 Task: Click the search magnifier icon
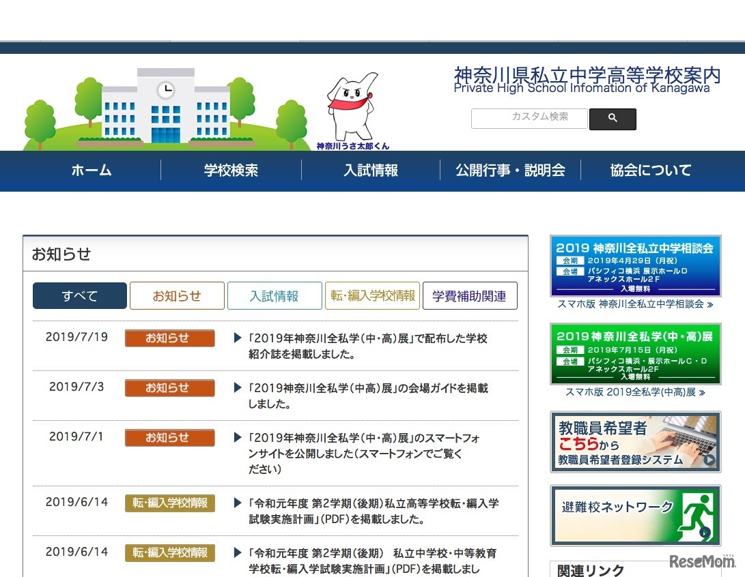pos(612,118)
